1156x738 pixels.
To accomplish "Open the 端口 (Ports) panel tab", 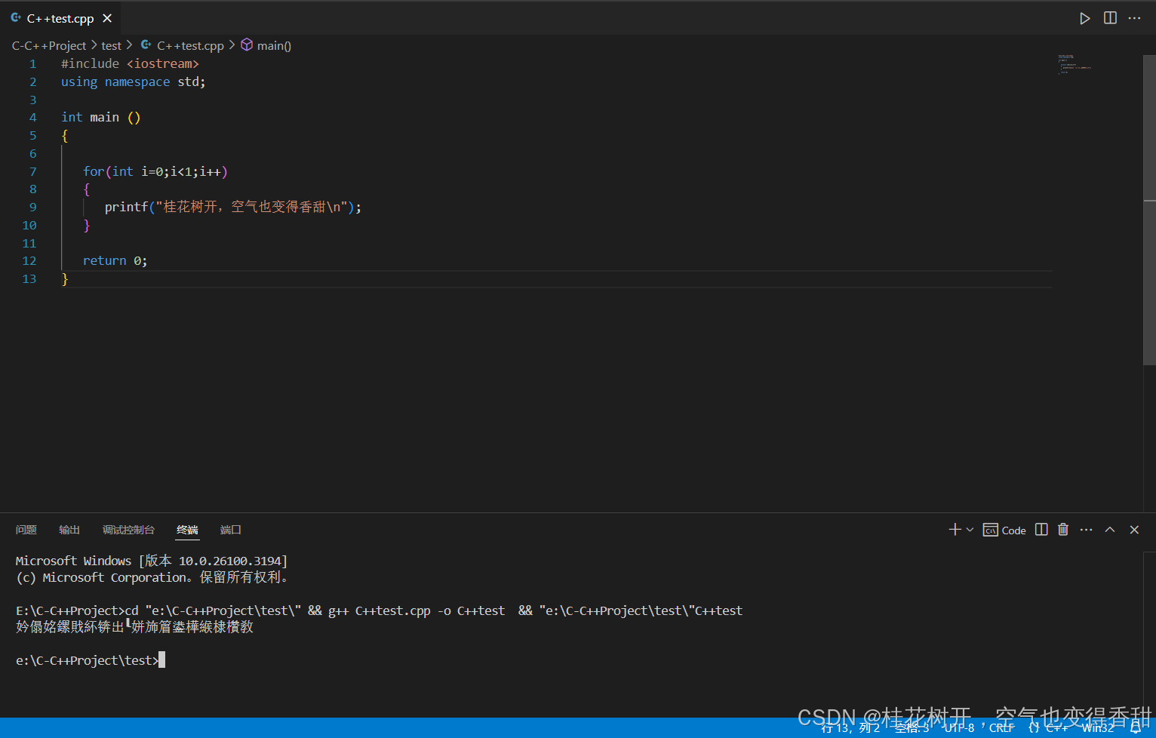I will (x=230, y=530).
